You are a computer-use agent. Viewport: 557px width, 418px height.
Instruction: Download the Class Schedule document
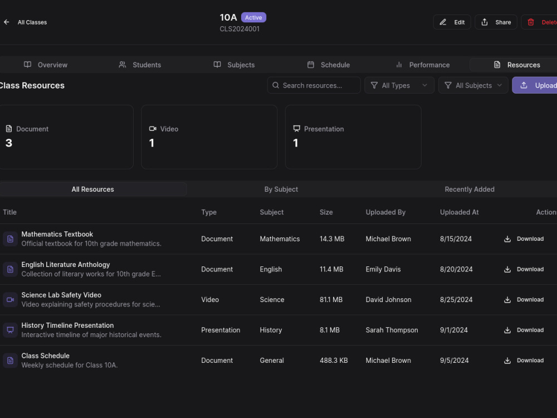tap(524, 361)
